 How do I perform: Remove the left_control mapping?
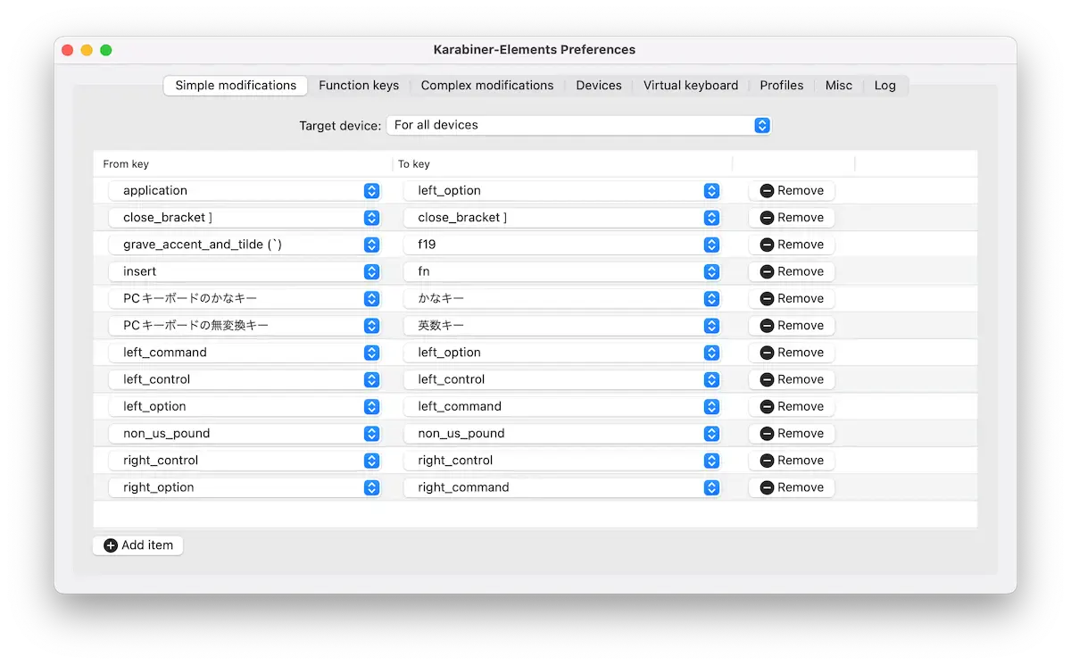[792, 379]
